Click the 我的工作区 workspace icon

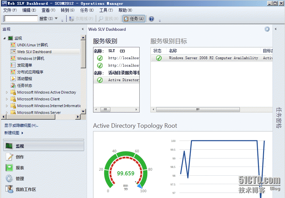9,189
